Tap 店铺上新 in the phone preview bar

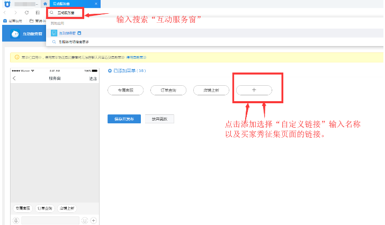click(67, 208)
